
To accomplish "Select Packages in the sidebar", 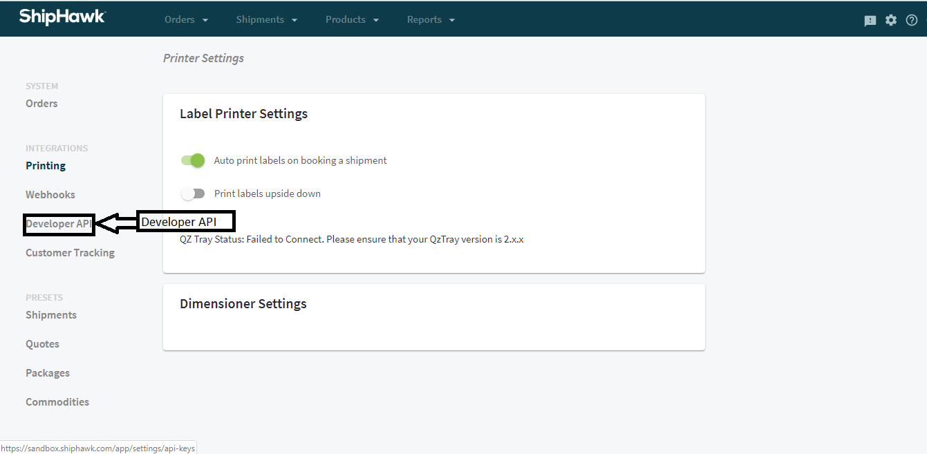I will pos(47,372).
